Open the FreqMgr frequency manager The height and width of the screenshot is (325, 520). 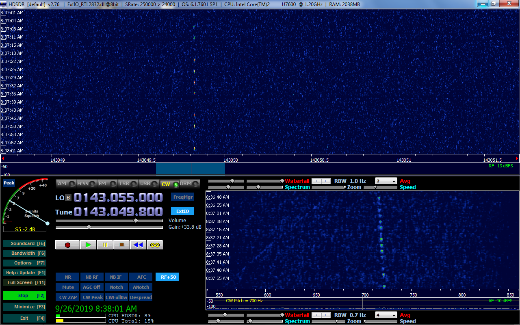(x=182, y=197)
